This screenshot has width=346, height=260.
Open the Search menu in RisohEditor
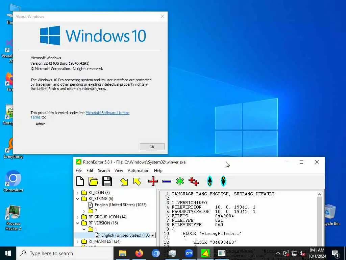click(104, 171)
